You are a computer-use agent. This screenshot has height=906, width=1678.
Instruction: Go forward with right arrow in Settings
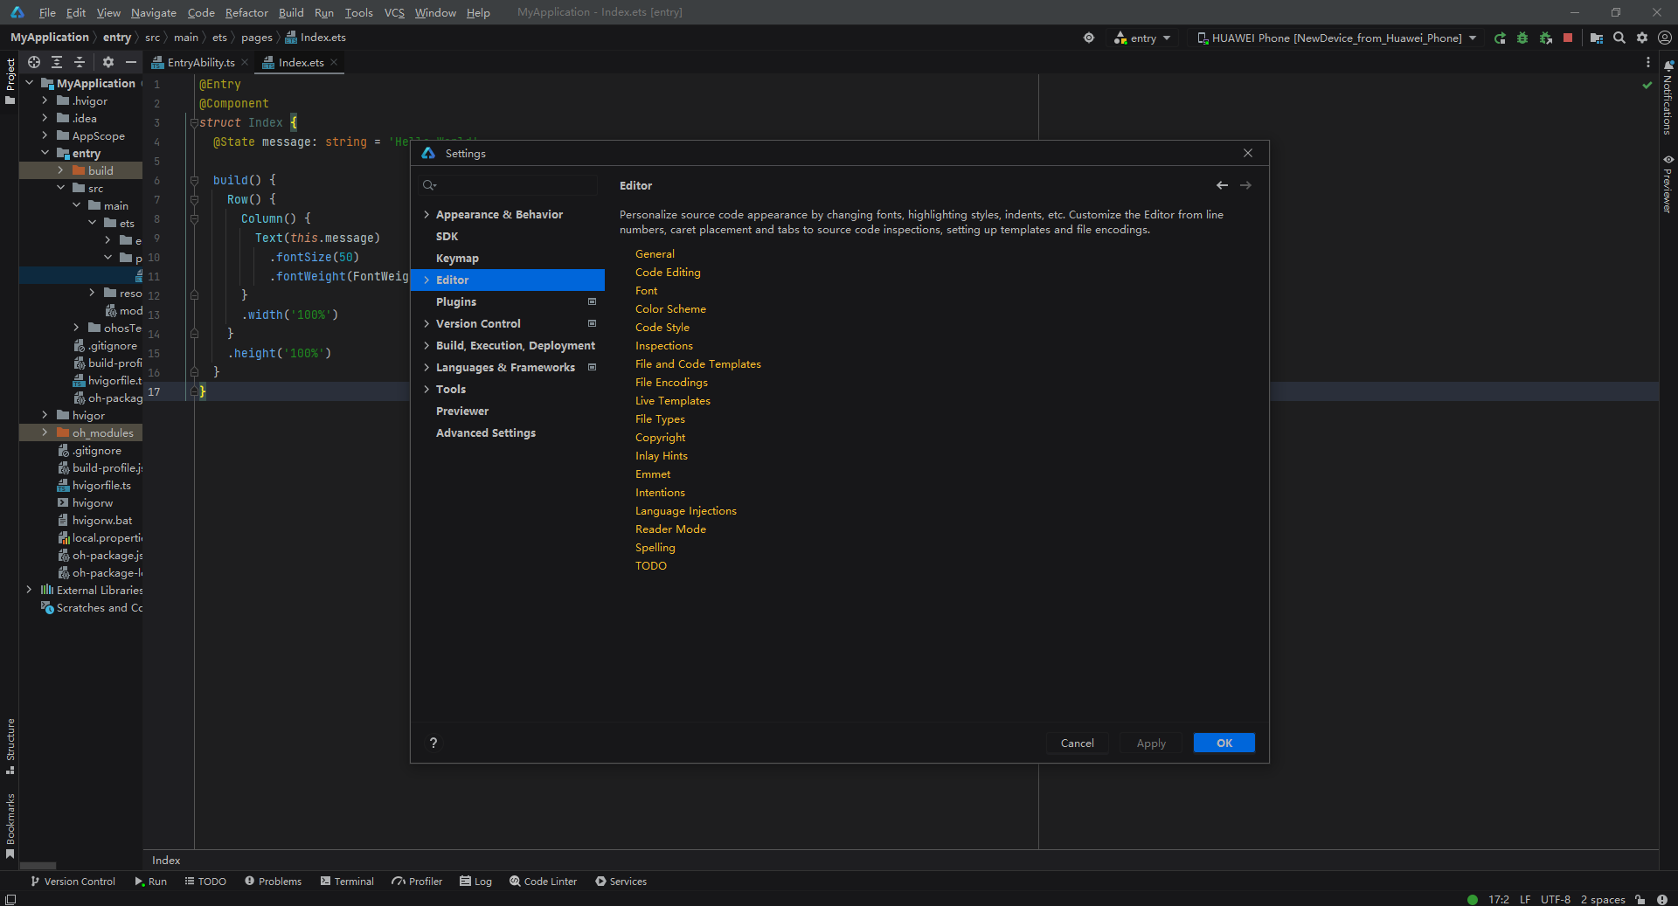[x=1245, y=185]
